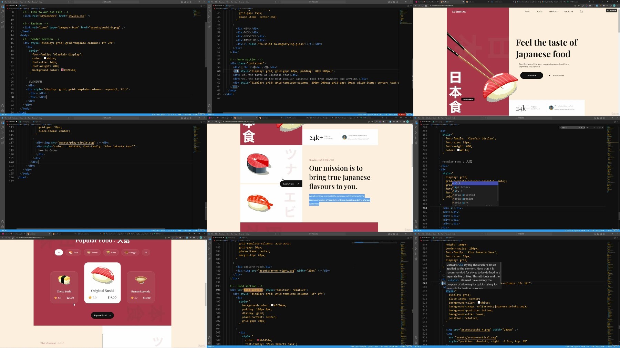620x348 pixels.
Task: Open Extensions view in top-left editor activity bar
Action: [2, 27]
